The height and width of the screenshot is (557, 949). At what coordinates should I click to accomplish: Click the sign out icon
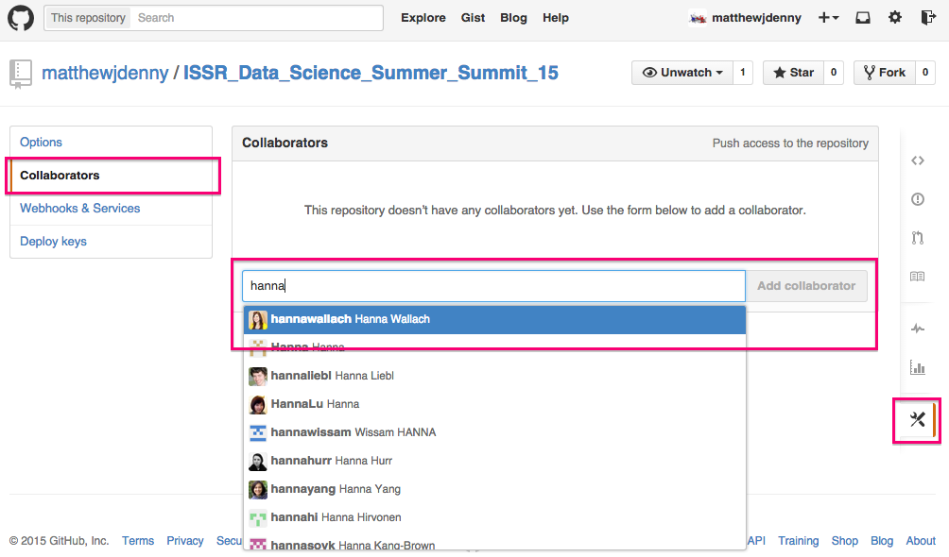(x=928, y=18)
